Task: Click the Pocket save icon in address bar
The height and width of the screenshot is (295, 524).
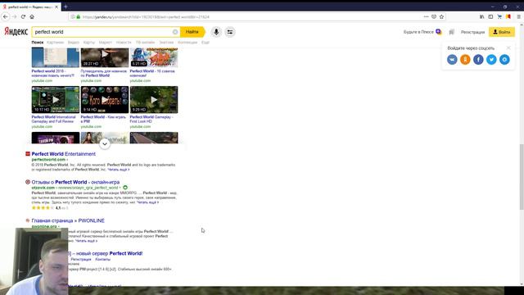Action: tap(434, 16)
